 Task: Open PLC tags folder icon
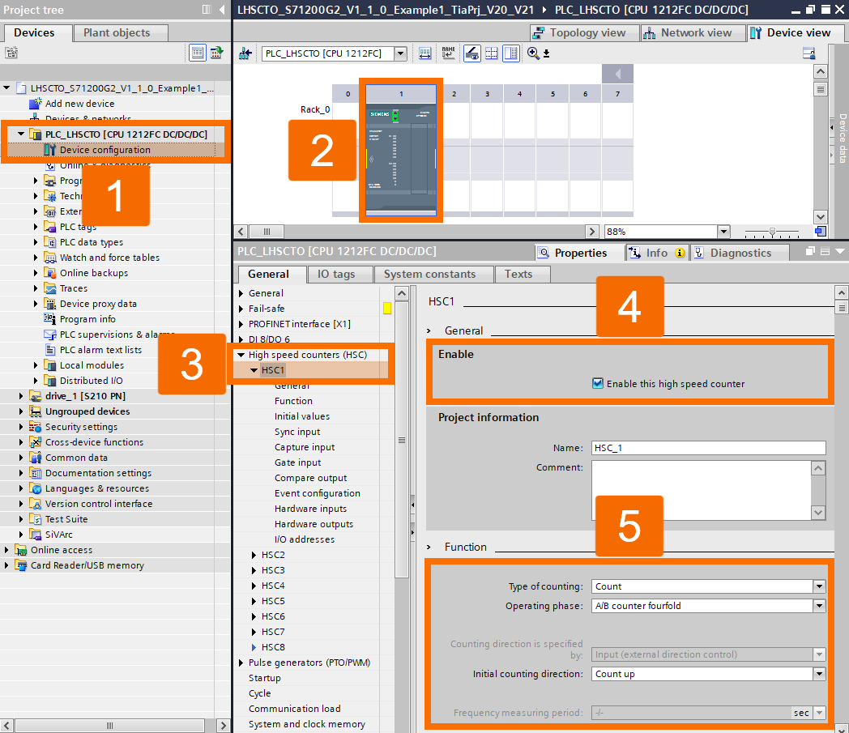49,227
